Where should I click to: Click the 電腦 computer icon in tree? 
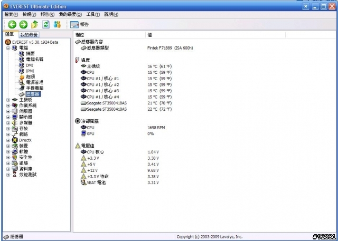(15, 48)
